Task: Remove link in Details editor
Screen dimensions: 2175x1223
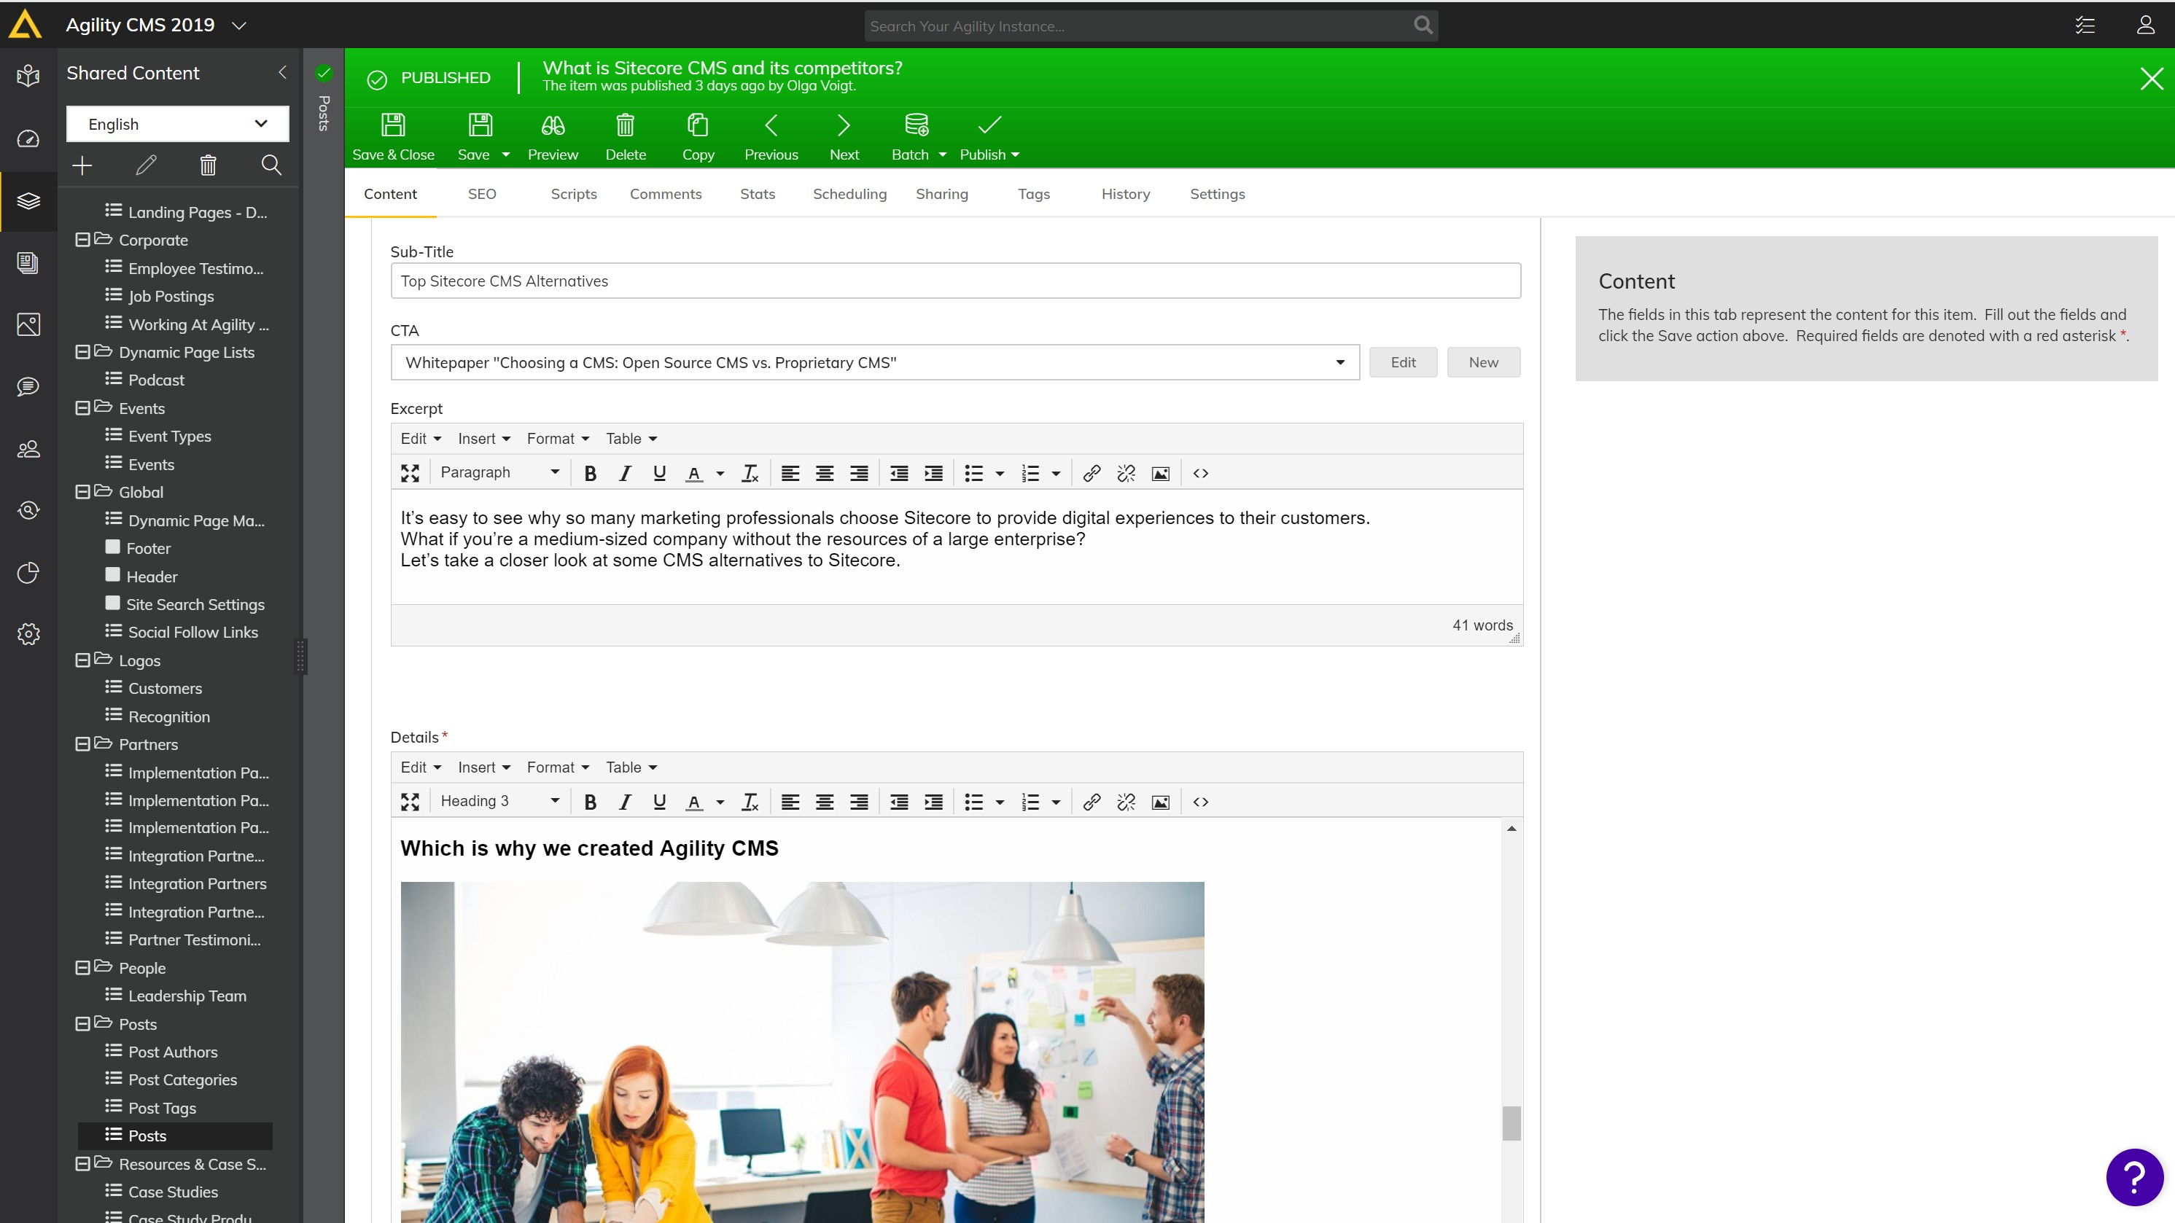Action: coord(1126,802)
